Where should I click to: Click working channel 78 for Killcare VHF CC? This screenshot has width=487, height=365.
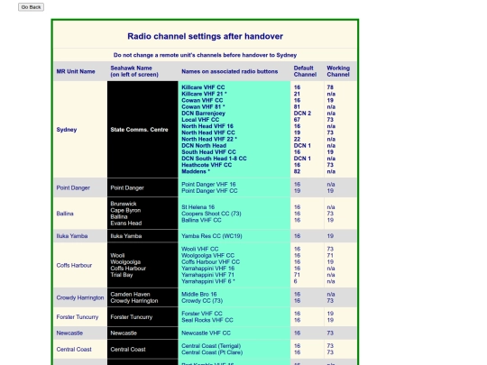click(330, 87)
